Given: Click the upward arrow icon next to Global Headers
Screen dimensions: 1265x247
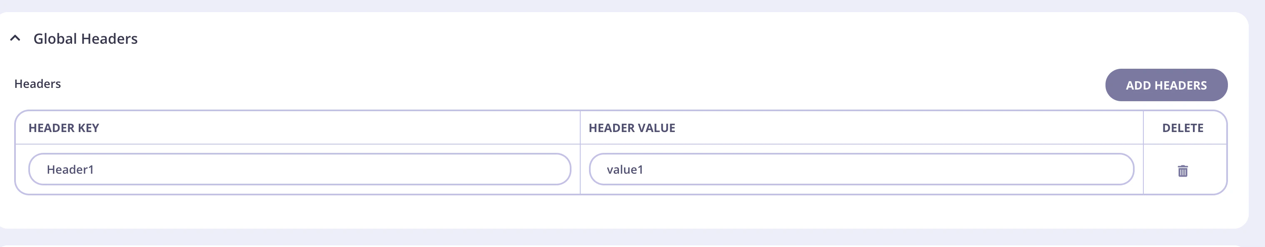Looking at the screenshot, I should (x=16, y=37).
